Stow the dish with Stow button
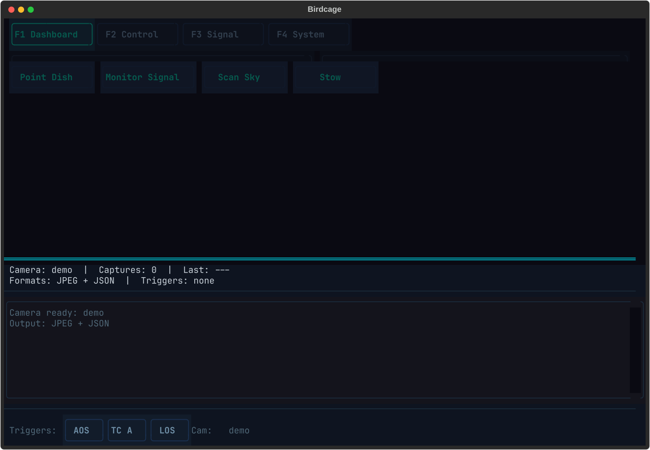The image size is (650, 450). (x=336, y=77)
